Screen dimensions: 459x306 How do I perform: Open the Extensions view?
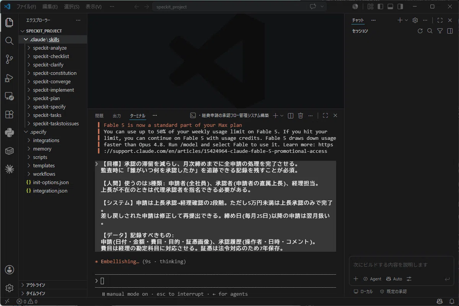9,114
